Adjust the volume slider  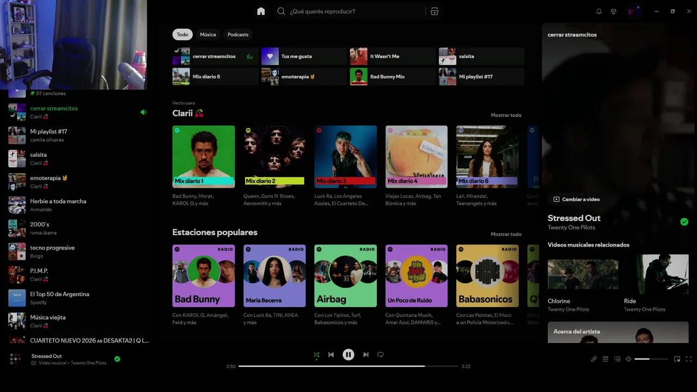click(651, 359)
